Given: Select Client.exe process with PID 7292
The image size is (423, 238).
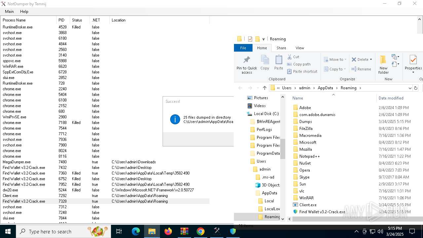Looking at the screenshot, I should pyautogui.click(x=105, y=196).
